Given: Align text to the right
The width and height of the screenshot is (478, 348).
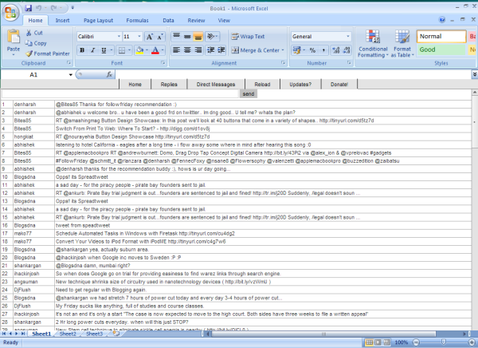Looking at the screenshot, I should [198, 49].
